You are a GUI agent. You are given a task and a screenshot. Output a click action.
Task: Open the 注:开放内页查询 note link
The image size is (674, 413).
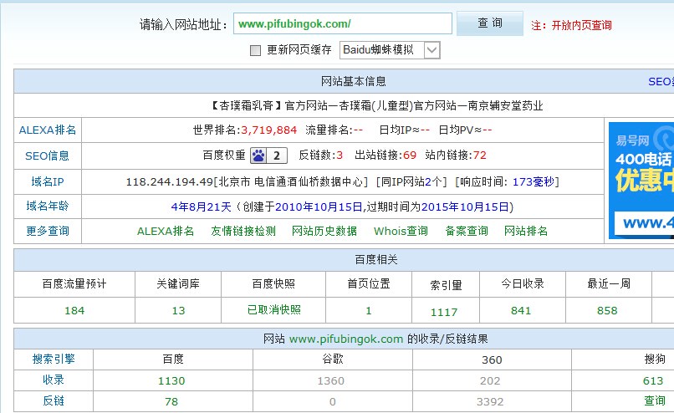571,25
